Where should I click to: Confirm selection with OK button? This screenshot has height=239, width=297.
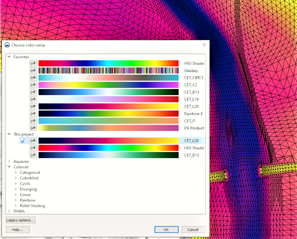point(166,229)
